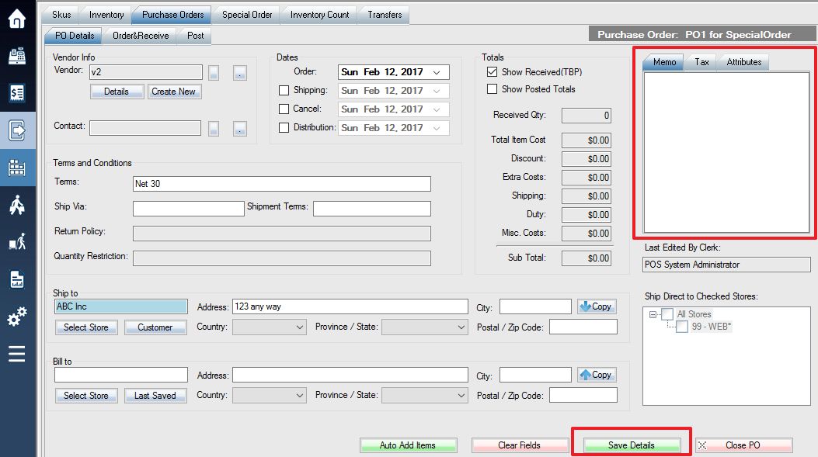Click Auto Add Items button
The width and height of the screenshot is (818, 457).
click(408, 445)
